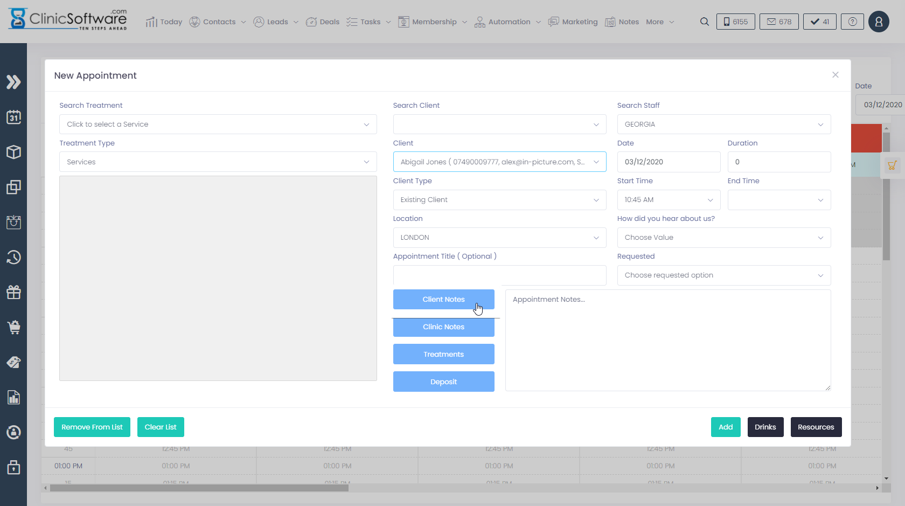Click the phone counter showing 6155
Screen dimensions: 905x506
pyautogui.click(x=735, y=22)
